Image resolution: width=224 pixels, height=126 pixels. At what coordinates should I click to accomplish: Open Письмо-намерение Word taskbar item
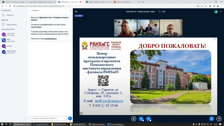[x=116, y=124]
